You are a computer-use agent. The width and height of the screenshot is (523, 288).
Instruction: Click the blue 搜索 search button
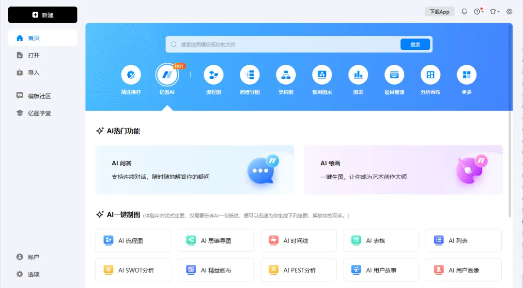pyautogui.click(x=415, y=44)
